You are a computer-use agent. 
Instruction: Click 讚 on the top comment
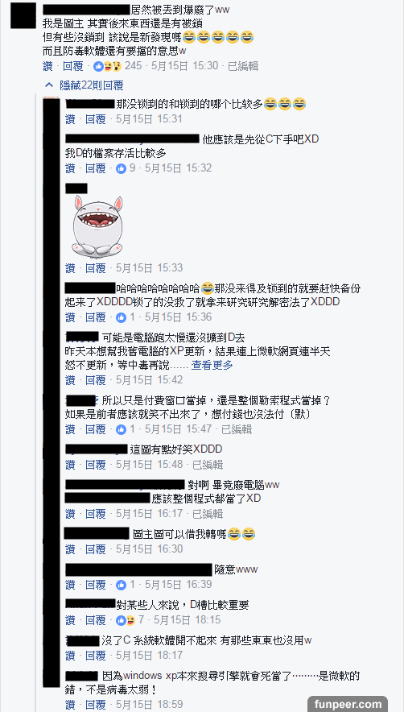pos(47,66)
